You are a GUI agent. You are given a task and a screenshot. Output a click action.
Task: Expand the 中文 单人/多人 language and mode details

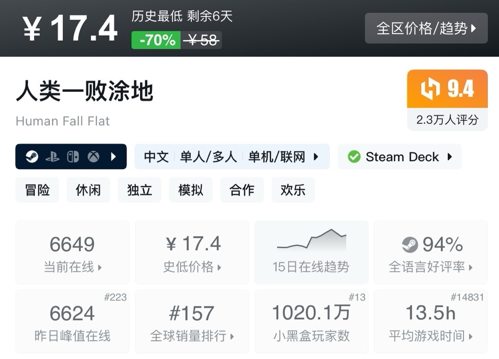click(x=232, y=157)
